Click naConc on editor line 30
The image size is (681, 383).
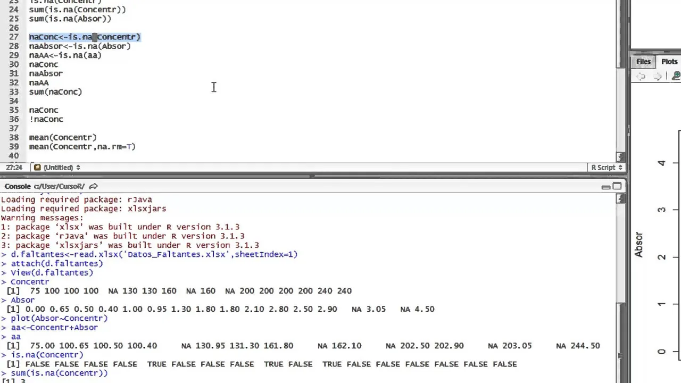pyautogui.click(x=44, y=64)
